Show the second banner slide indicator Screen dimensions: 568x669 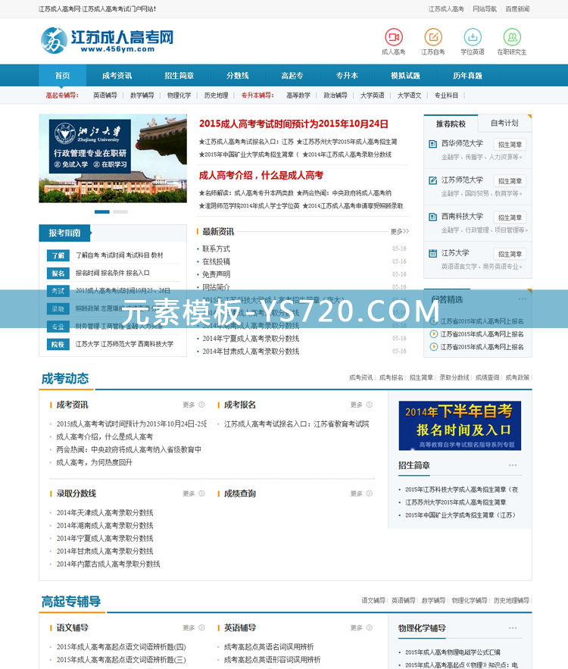click(120, 211)
